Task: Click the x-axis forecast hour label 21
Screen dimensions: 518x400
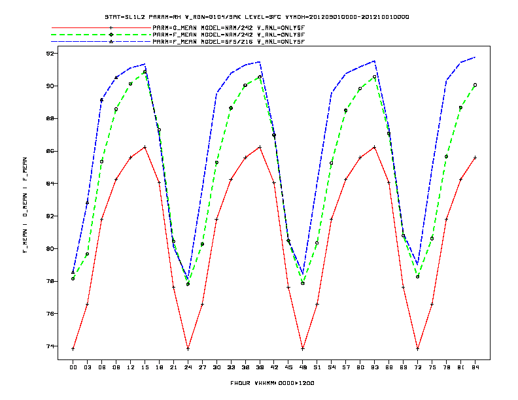Action: pos(173,367)
